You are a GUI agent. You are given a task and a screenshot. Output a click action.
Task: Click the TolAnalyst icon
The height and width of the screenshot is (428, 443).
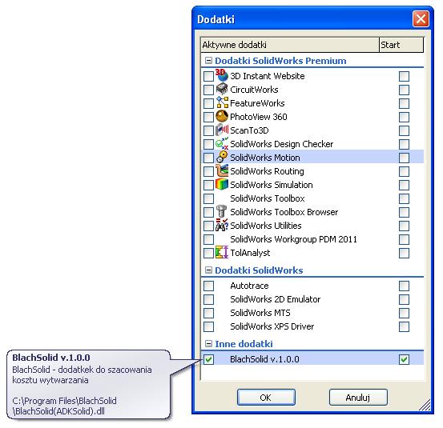222,252
